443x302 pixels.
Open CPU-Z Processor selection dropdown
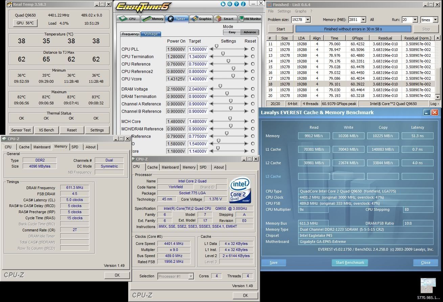(x=191, y=276)
